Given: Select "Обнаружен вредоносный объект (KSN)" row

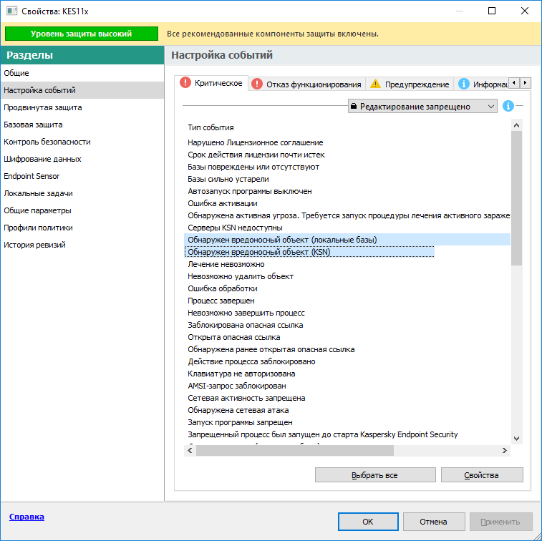Looking at the screenshot, I should [347, 252].
